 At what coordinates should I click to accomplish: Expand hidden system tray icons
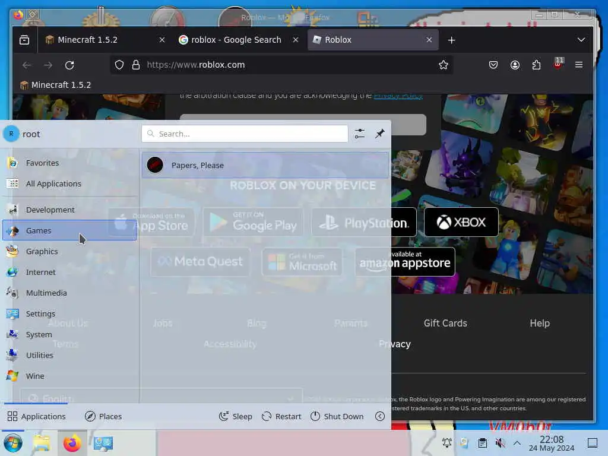tap(517, 443)
